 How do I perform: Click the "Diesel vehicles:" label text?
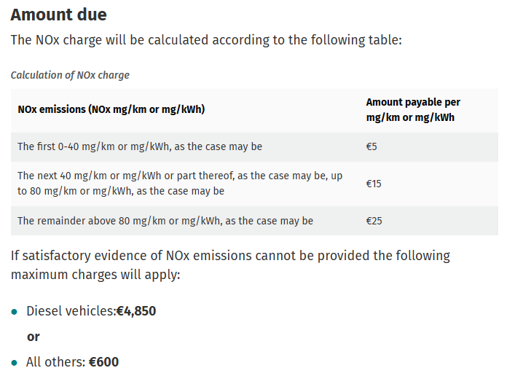[x=71, y=311]
